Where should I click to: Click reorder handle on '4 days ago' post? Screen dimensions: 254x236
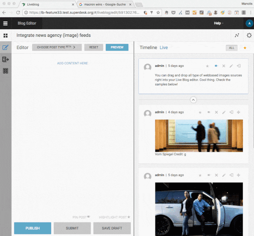tap(238, 112)
